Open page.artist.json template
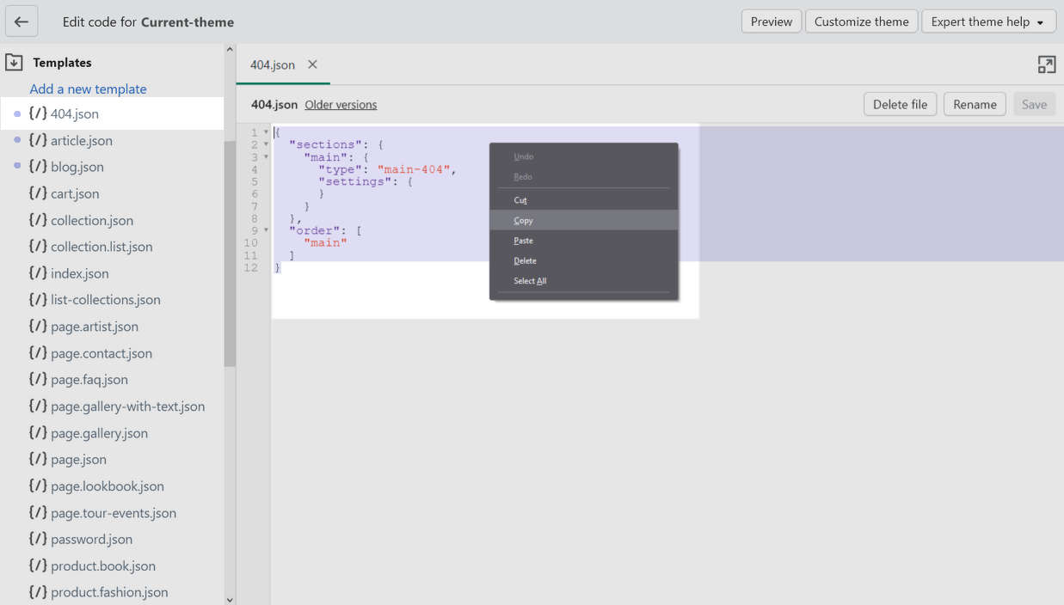This screenshot has height=605, width=1064. 95,327
